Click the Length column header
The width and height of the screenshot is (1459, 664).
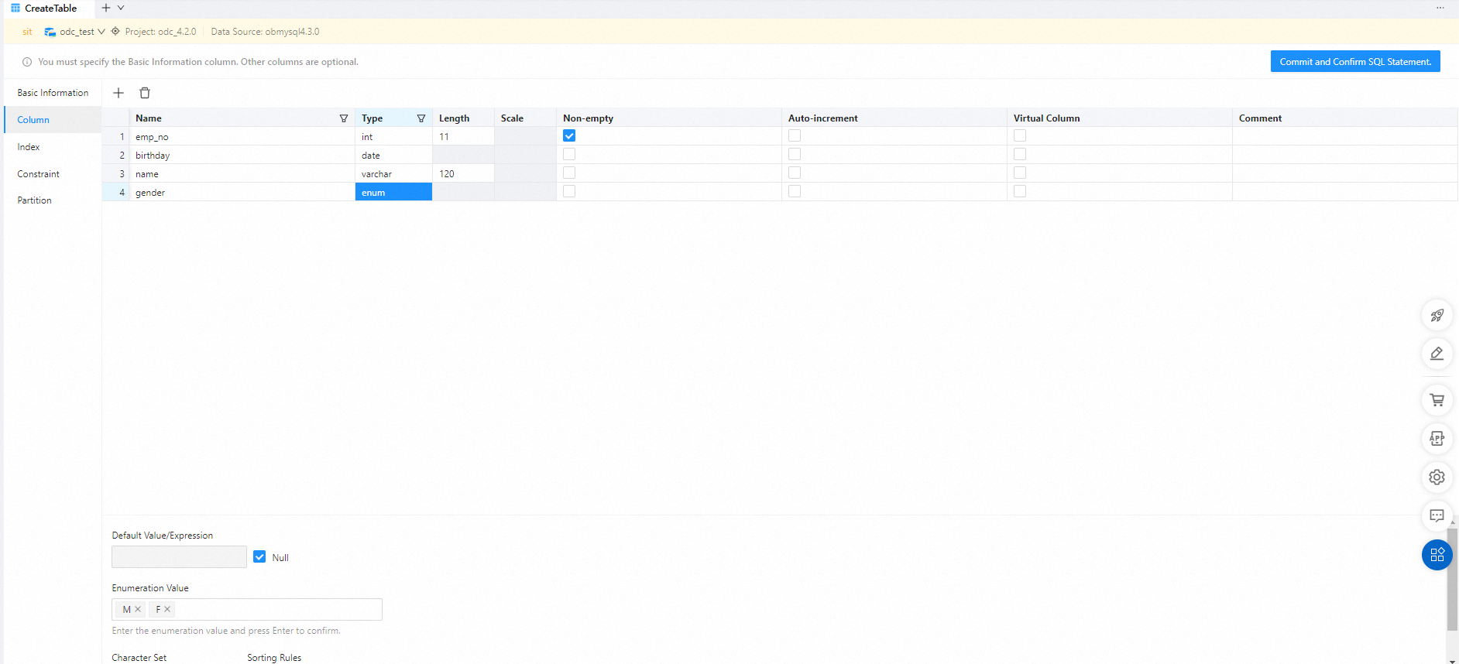tap(463, 118)
